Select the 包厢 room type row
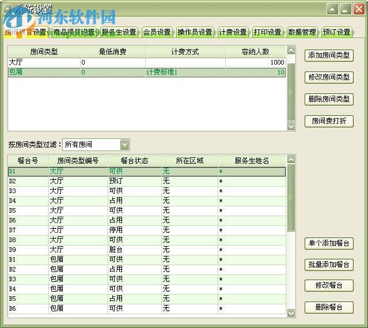The image size is (368, 328). coord(147,72)
